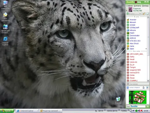Click the green search go arrow button

pos(147,106)
